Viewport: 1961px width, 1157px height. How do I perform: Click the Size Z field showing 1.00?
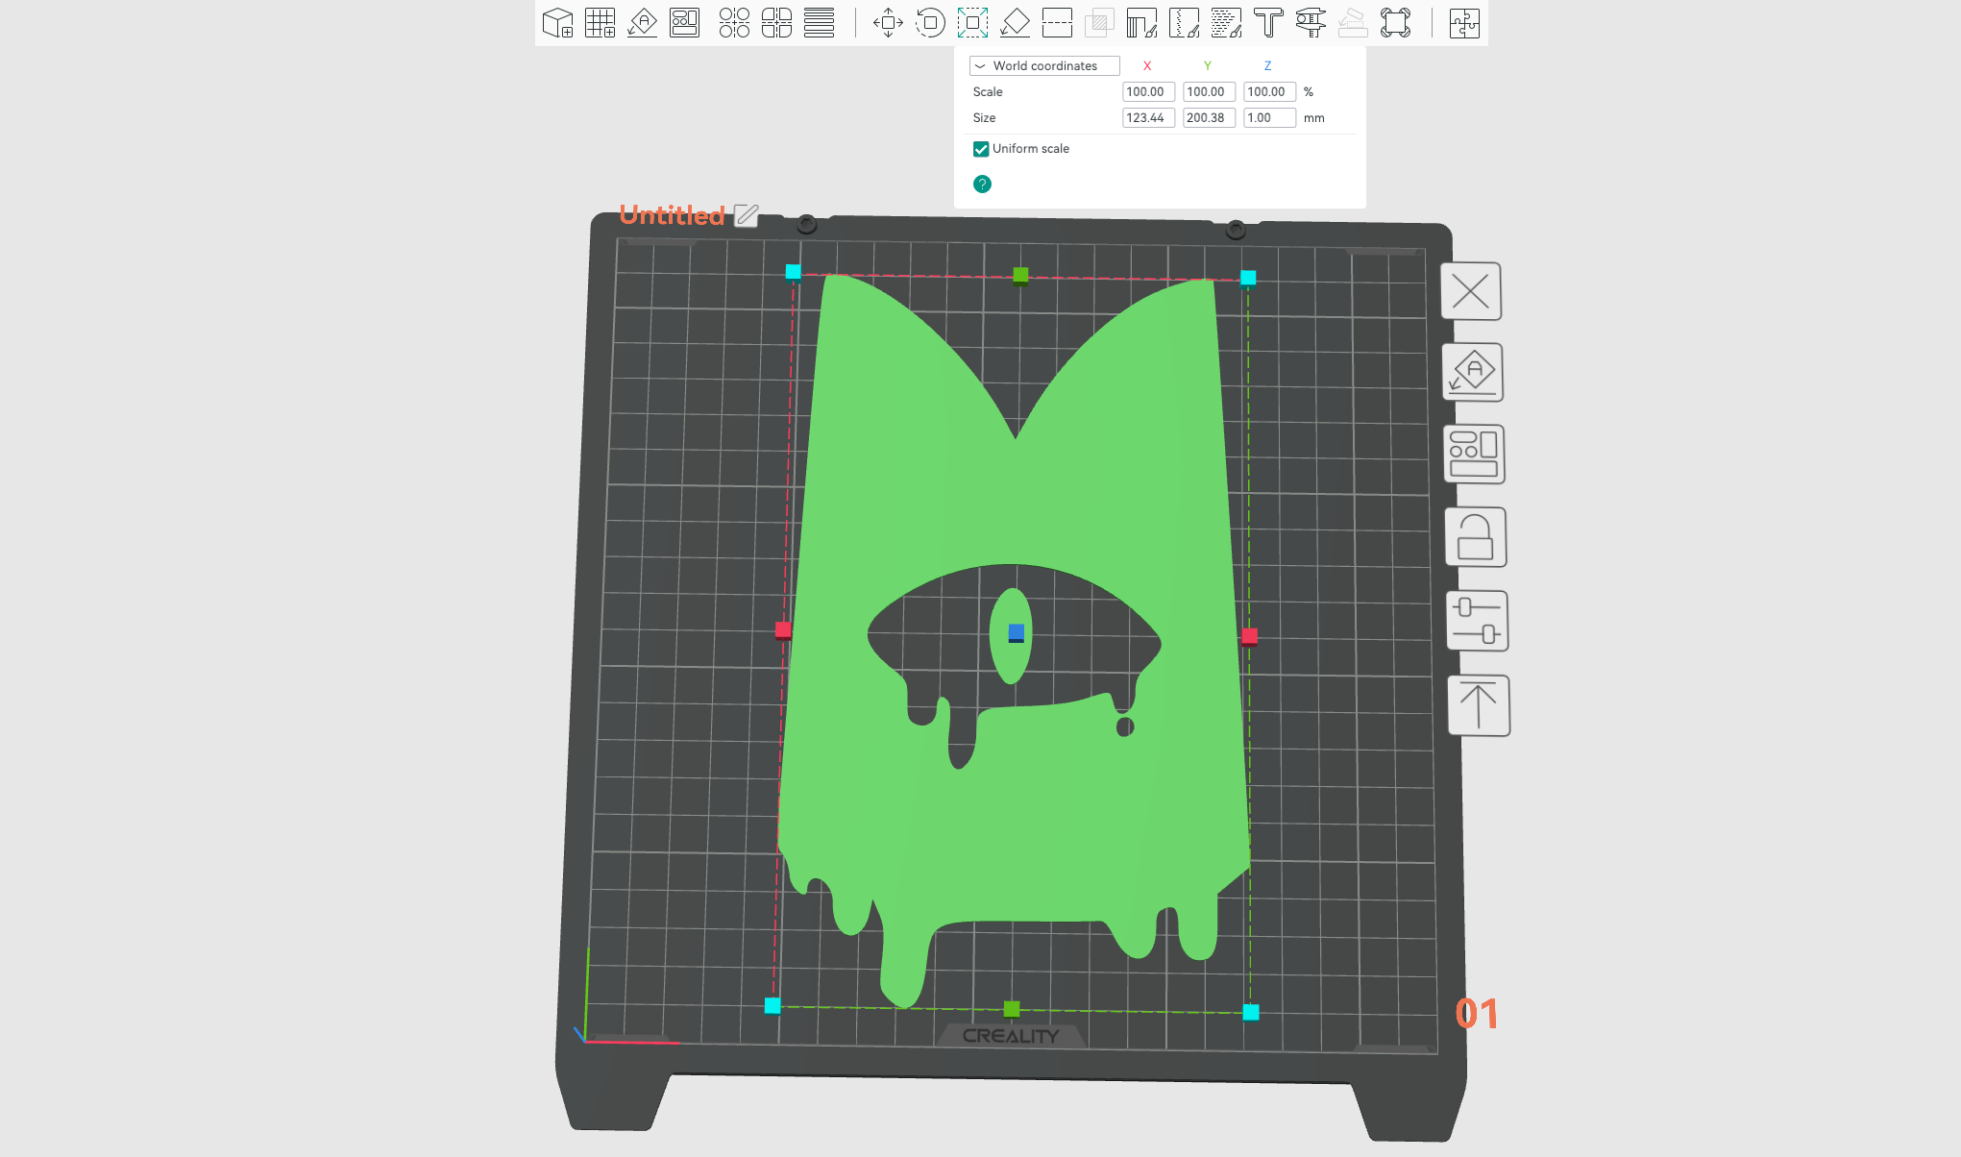click(x=1269, y=118)
